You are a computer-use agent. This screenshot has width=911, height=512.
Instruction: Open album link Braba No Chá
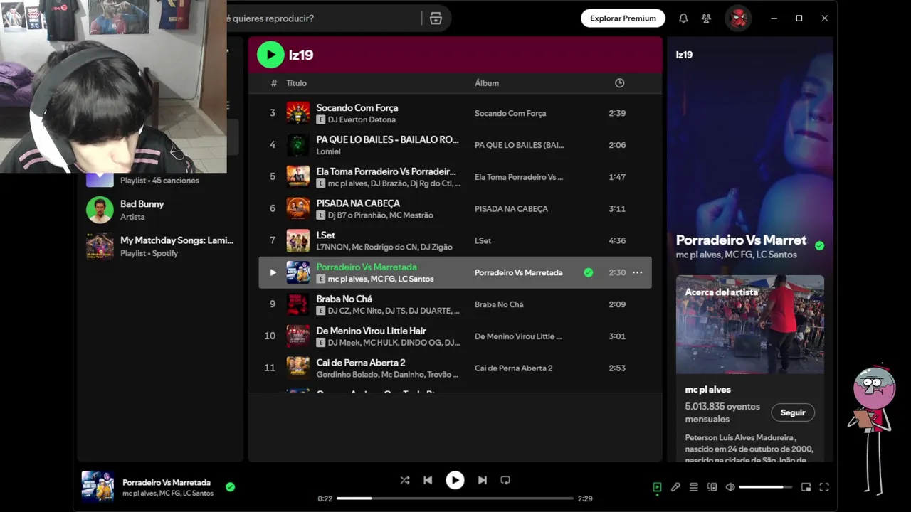click(499, 304)
